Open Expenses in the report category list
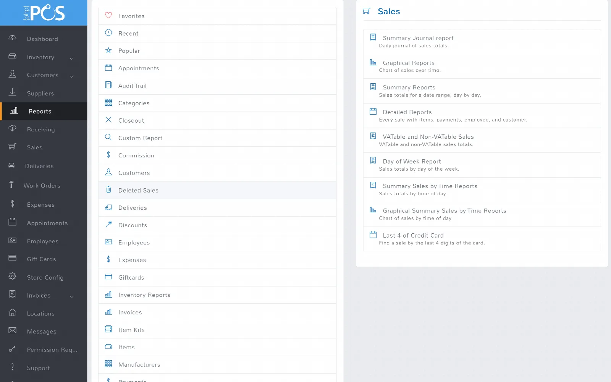Viewport: 611px width, 382px height. 217,260
